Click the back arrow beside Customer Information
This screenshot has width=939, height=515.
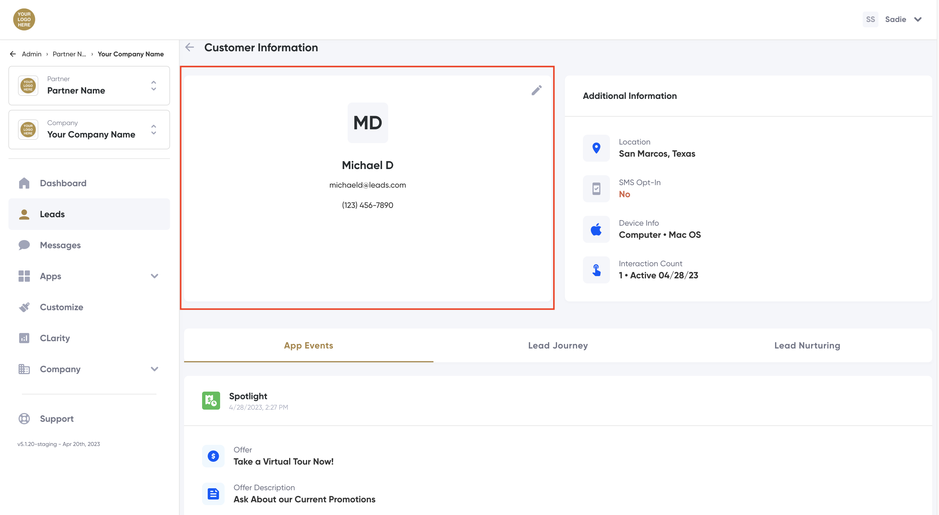[x=189, y=47]
